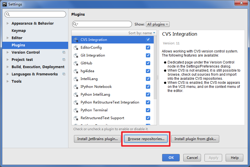The height and width of the screenshot is (167, 250).
Task: Select Appearance & Behavior category
Action: click(32, 23)
